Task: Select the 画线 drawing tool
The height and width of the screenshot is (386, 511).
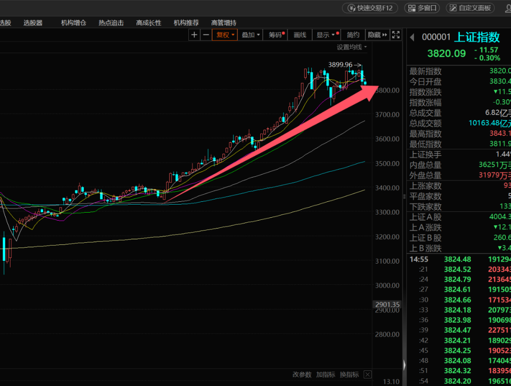Action: pos(300,34)
